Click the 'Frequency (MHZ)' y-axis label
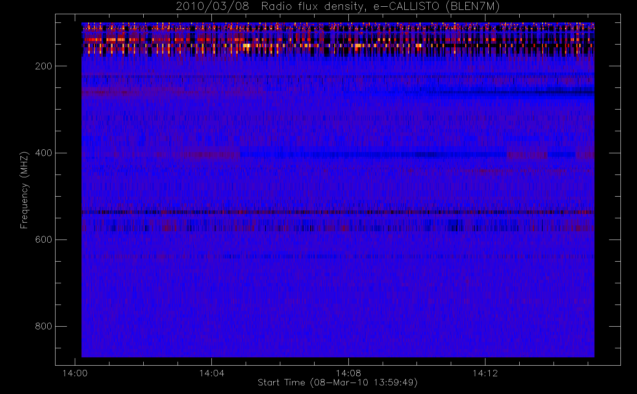The width and height of the screenshot is (637, 394). pos(24,190)
